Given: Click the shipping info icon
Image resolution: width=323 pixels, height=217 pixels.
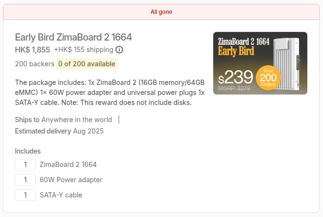Looking at the screenshot, I should [119, 50].
